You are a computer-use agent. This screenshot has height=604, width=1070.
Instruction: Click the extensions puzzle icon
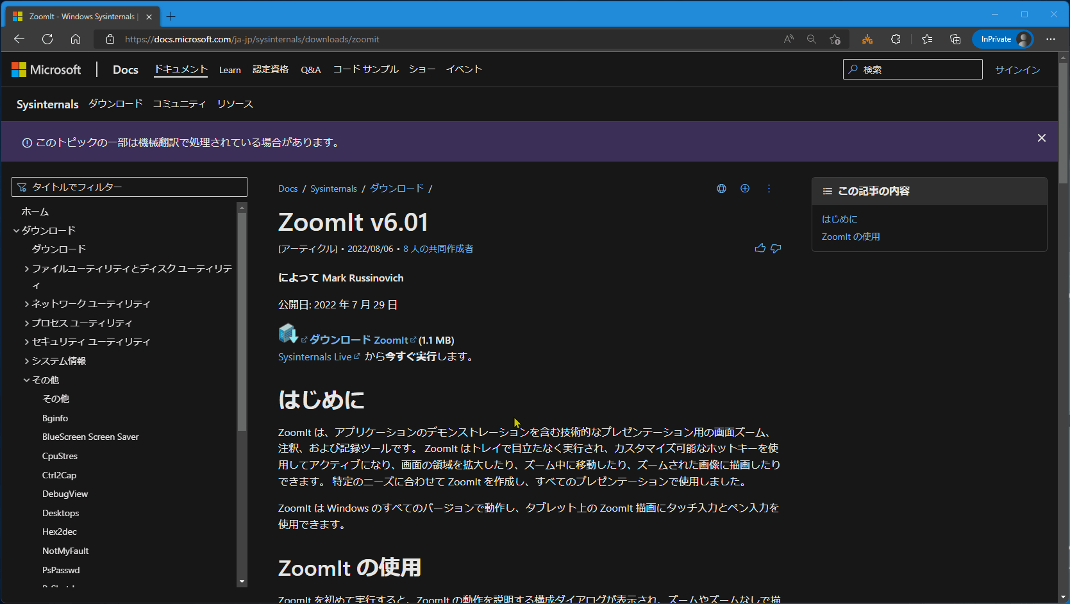(x=896, y=39)
